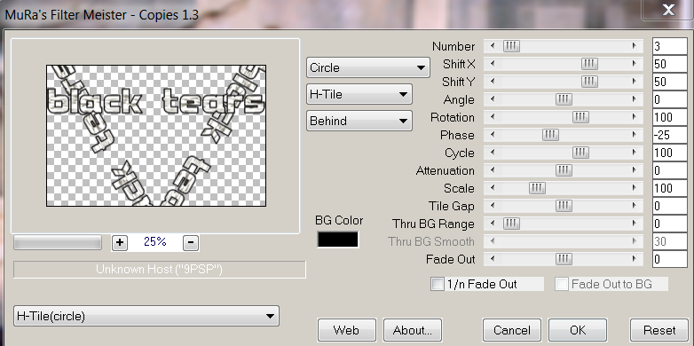694x346 pixels.
Task: Open the Circle shape dropdown
Action: 367,67
